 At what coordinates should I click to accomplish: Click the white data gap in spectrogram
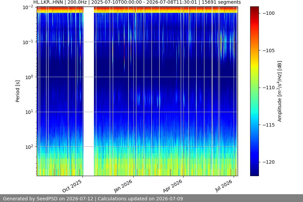click(x=89, y=91)
